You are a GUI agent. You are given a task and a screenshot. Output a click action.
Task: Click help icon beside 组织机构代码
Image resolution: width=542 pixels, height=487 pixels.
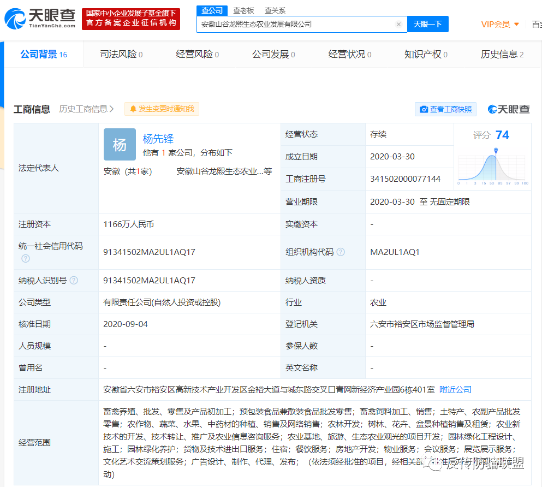click(341, 252)
